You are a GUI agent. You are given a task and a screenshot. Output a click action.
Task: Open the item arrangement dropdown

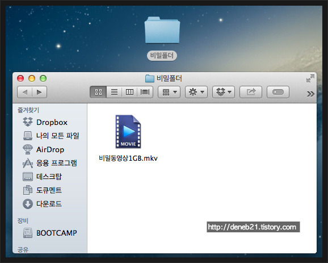click(169, 92)
